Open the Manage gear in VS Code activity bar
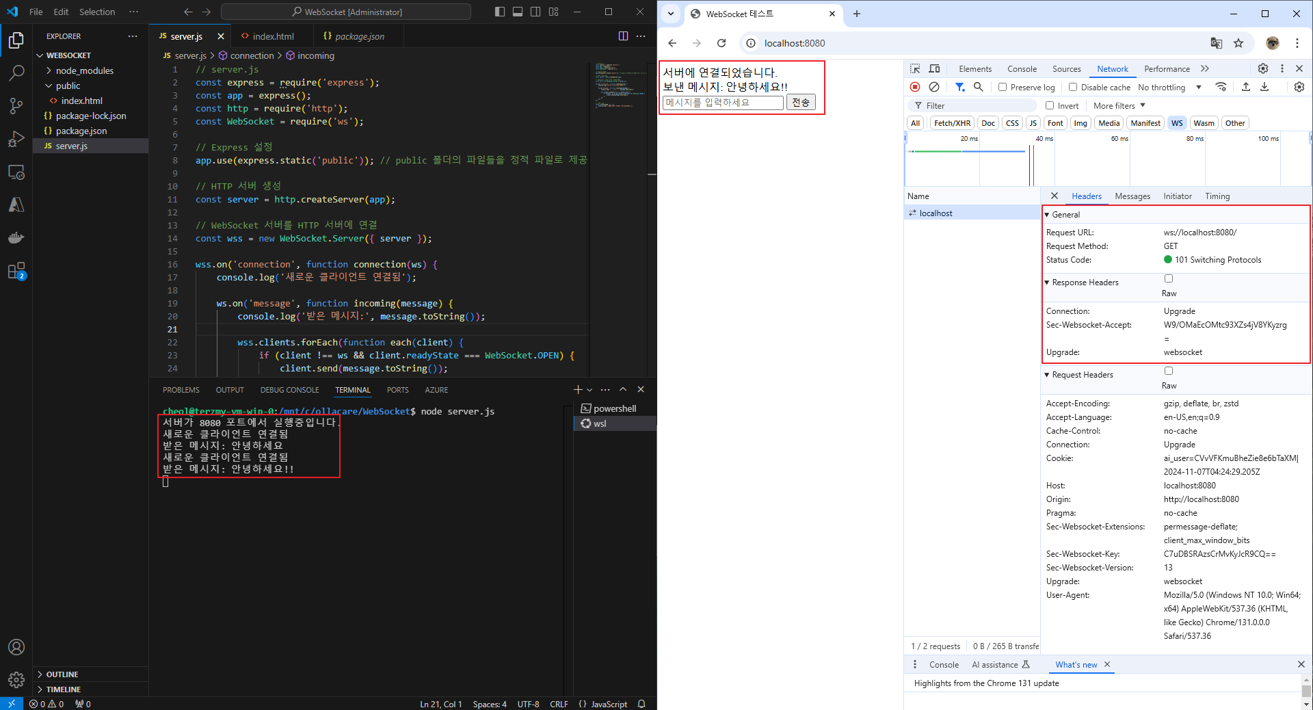1313x710 pixels. pyautogui.click(x=16, y=680)
